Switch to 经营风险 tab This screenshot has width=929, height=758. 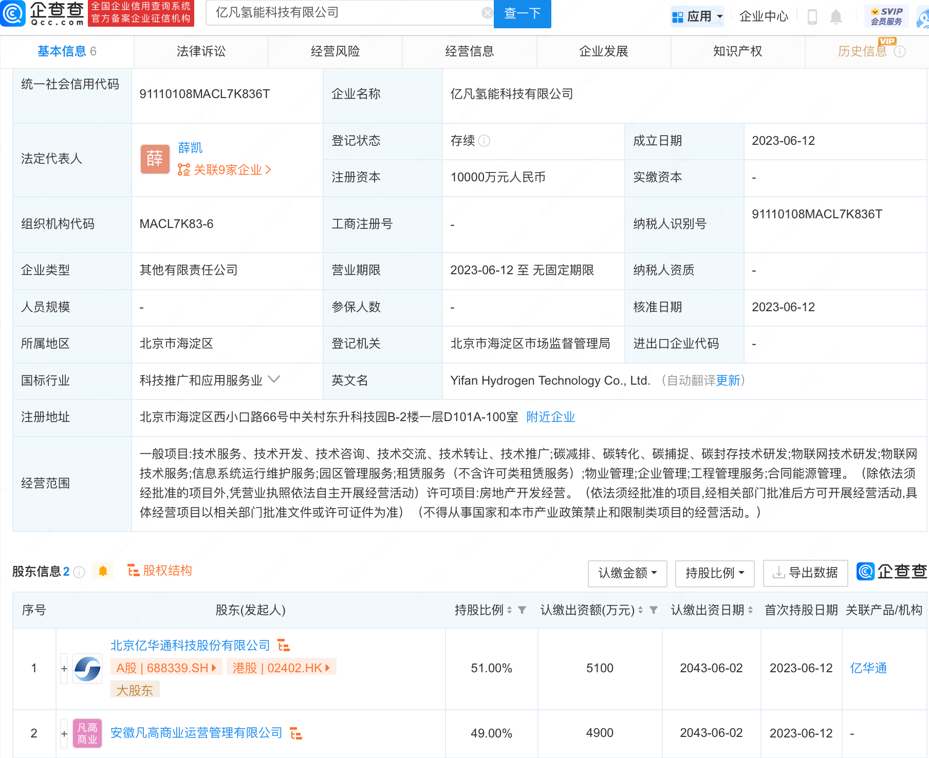coord(335,51)
